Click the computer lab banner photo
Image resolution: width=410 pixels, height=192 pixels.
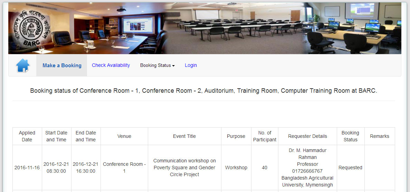coord(352,28)
